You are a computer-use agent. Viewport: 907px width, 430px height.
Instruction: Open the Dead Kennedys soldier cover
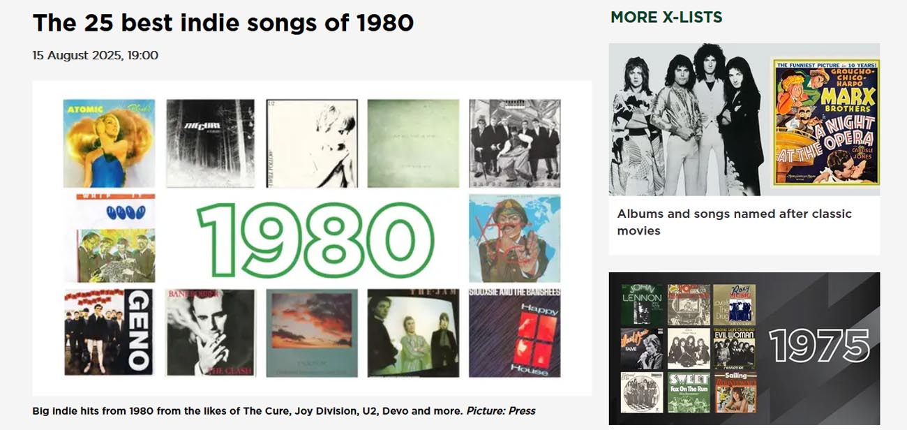[515, 238]
